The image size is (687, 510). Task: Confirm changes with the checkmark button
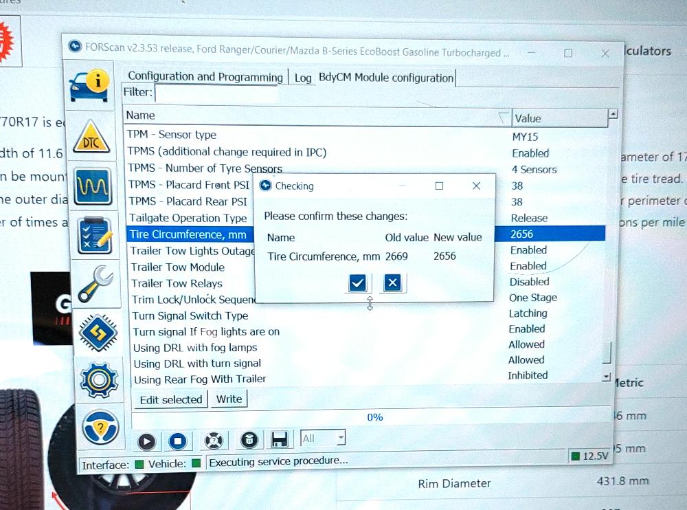pyautogui.click(x=357, y=282)
